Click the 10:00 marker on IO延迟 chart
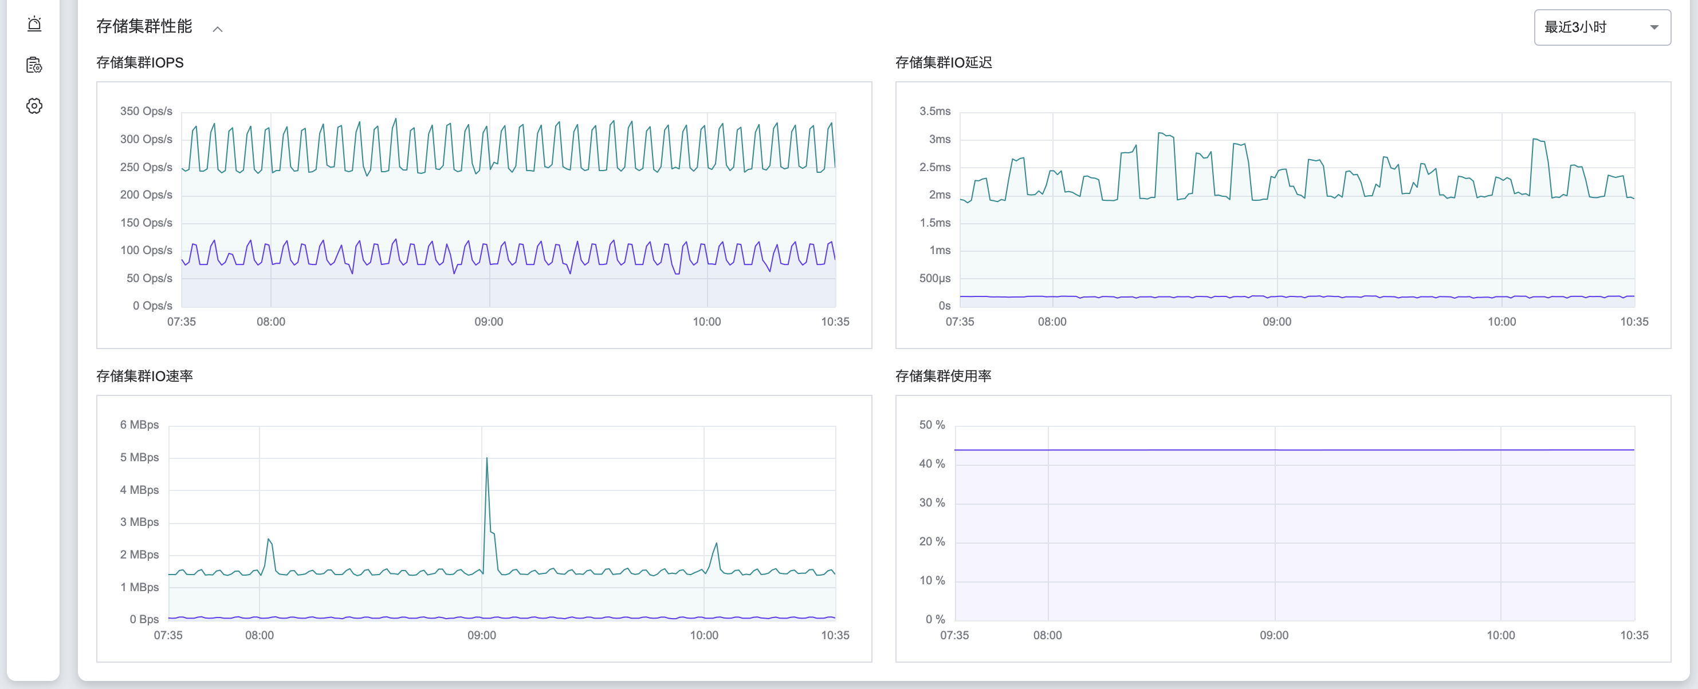This screenshot has width=1698, height=689. pyautogui.click(x=1502, y=322)
